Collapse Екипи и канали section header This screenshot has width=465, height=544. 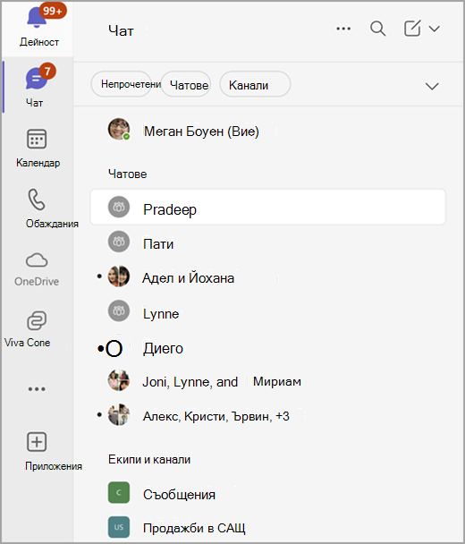tap(149, 459)
